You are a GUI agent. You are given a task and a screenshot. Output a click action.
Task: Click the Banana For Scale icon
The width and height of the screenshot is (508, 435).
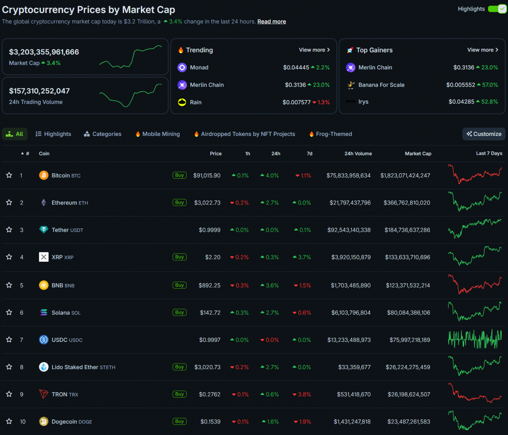pyautogui.click(x=350, y=85)
